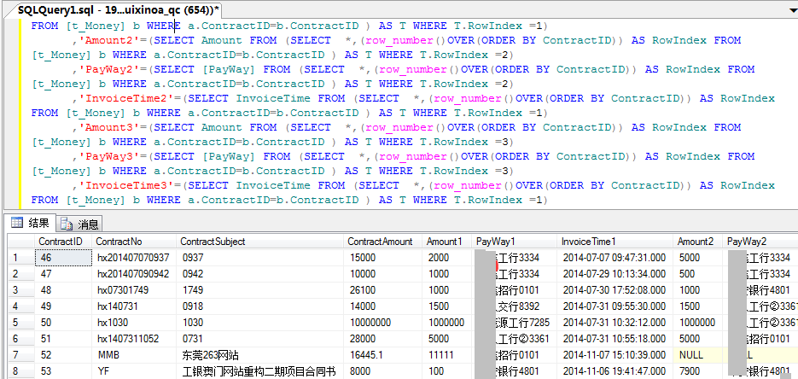Click the Amount1 column header

447,242
